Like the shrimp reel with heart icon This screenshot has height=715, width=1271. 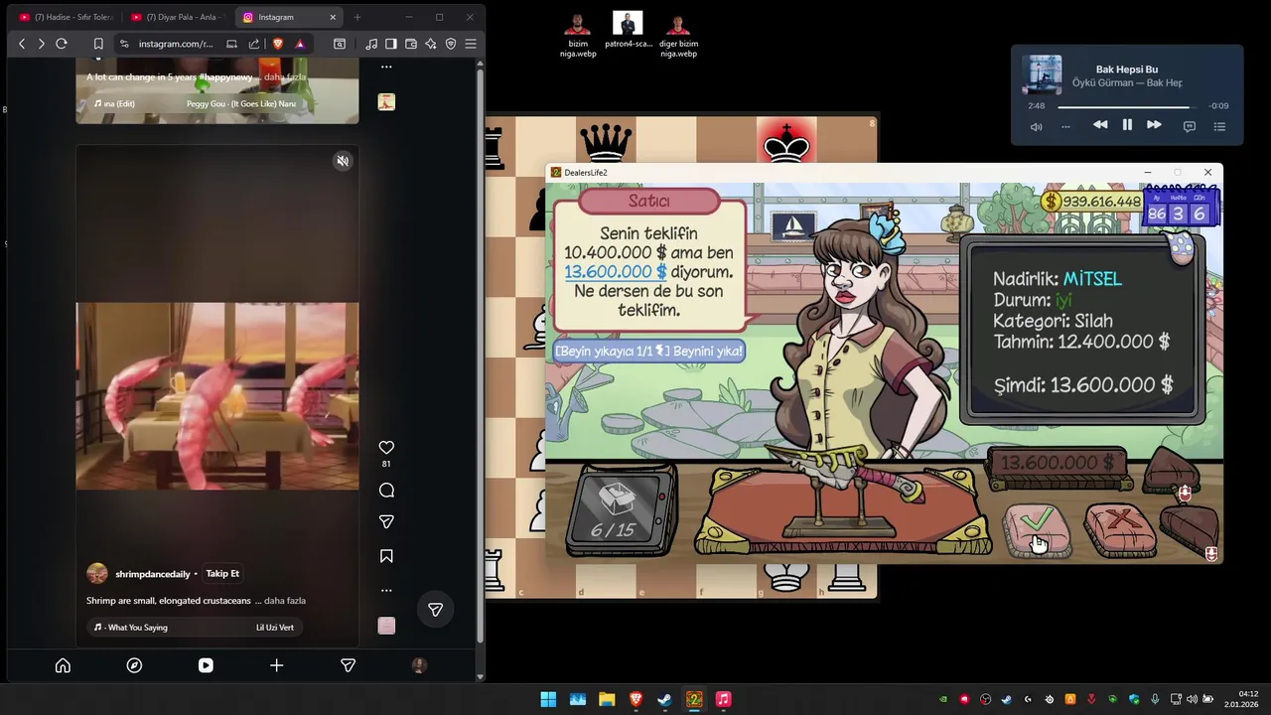[x=386, y=448]
